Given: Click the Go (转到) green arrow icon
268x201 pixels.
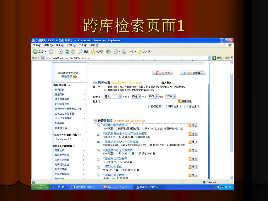Looking at the screenshot, I should click(214, 58).
